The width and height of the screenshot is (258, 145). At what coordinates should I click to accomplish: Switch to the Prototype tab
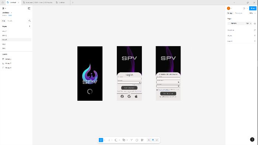(238, 13)
